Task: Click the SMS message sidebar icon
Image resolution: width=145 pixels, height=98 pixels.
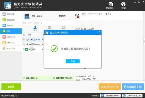Action: pyautogui.click(x=4, y=26)
